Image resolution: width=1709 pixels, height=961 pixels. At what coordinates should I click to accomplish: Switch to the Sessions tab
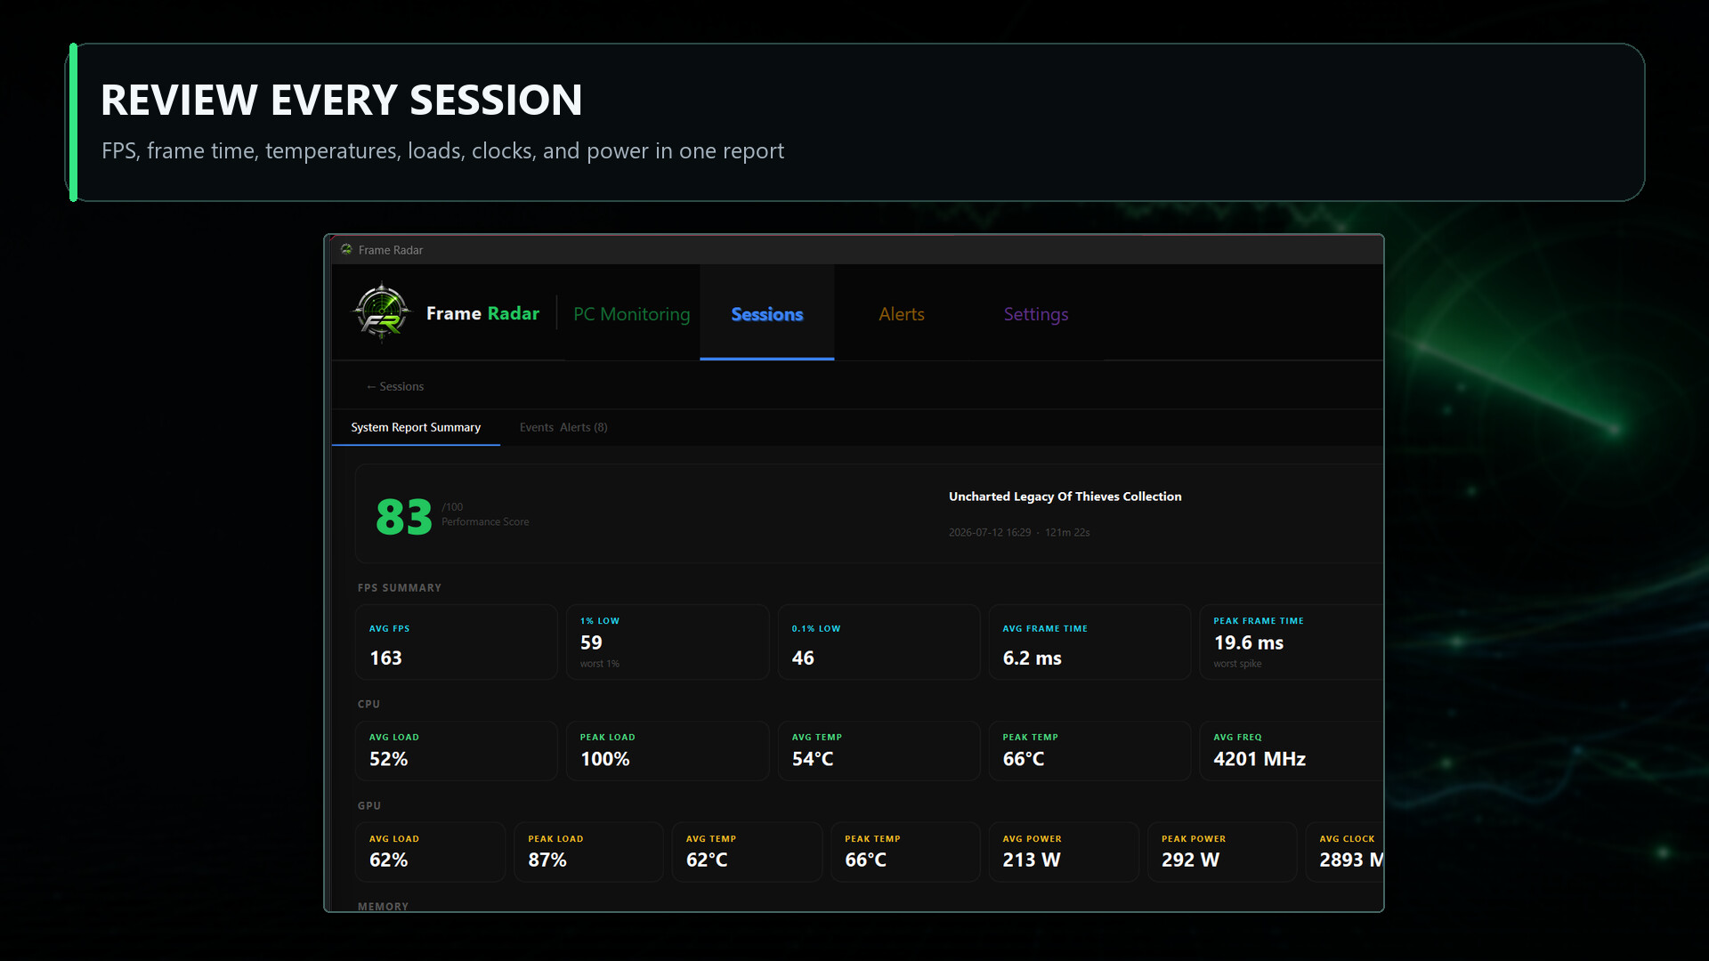(x=767, y=314)
